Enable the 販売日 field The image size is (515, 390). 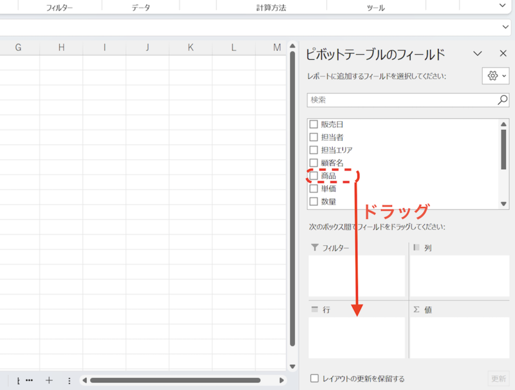[x=314, y=124]
